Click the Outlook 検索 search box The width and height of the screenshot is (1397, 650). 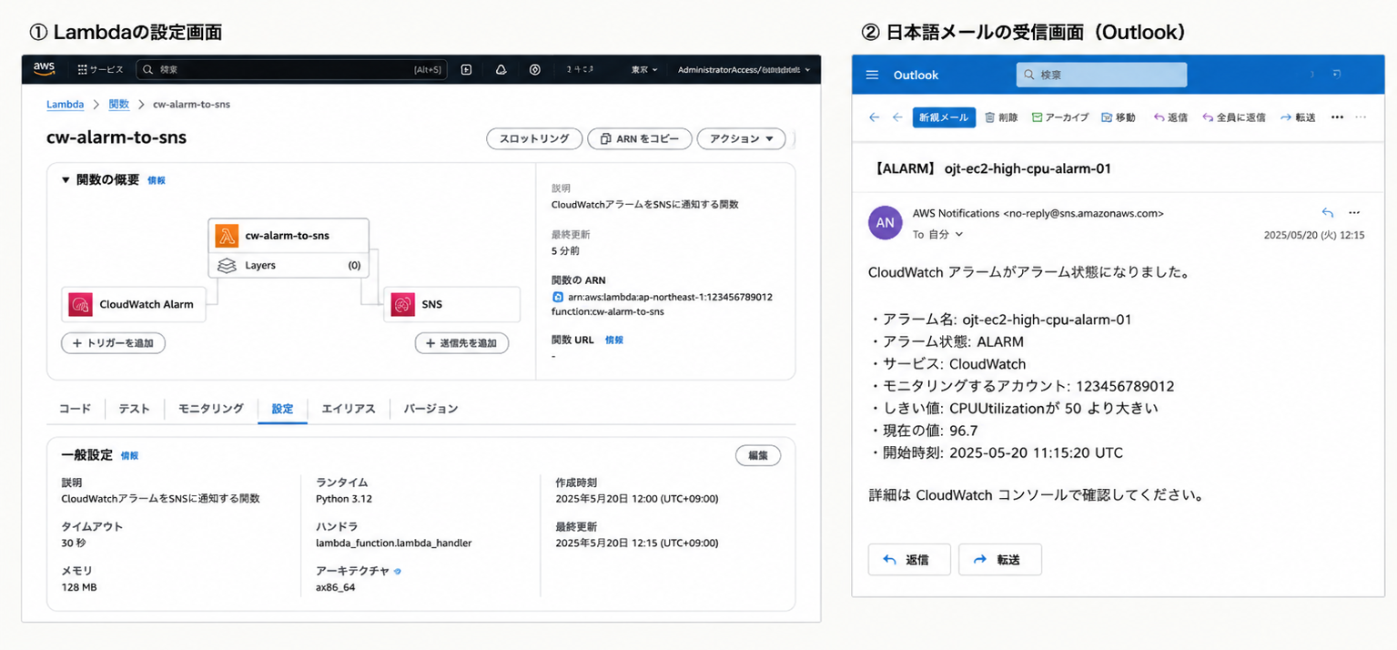pos(1101,75)
